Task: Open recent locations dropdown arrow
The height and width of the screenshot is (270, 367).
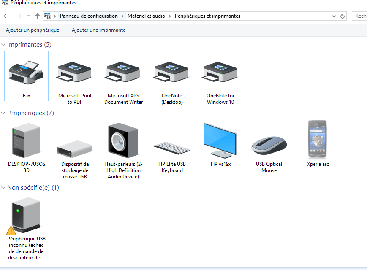Action: coord(29,16)
